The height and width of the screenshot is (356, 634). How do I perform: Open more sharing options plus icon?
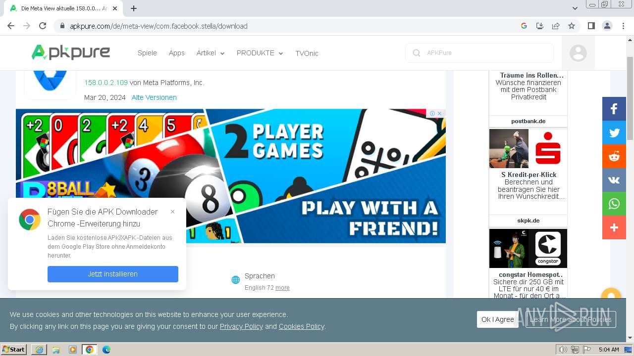click(x=614, y=227)
